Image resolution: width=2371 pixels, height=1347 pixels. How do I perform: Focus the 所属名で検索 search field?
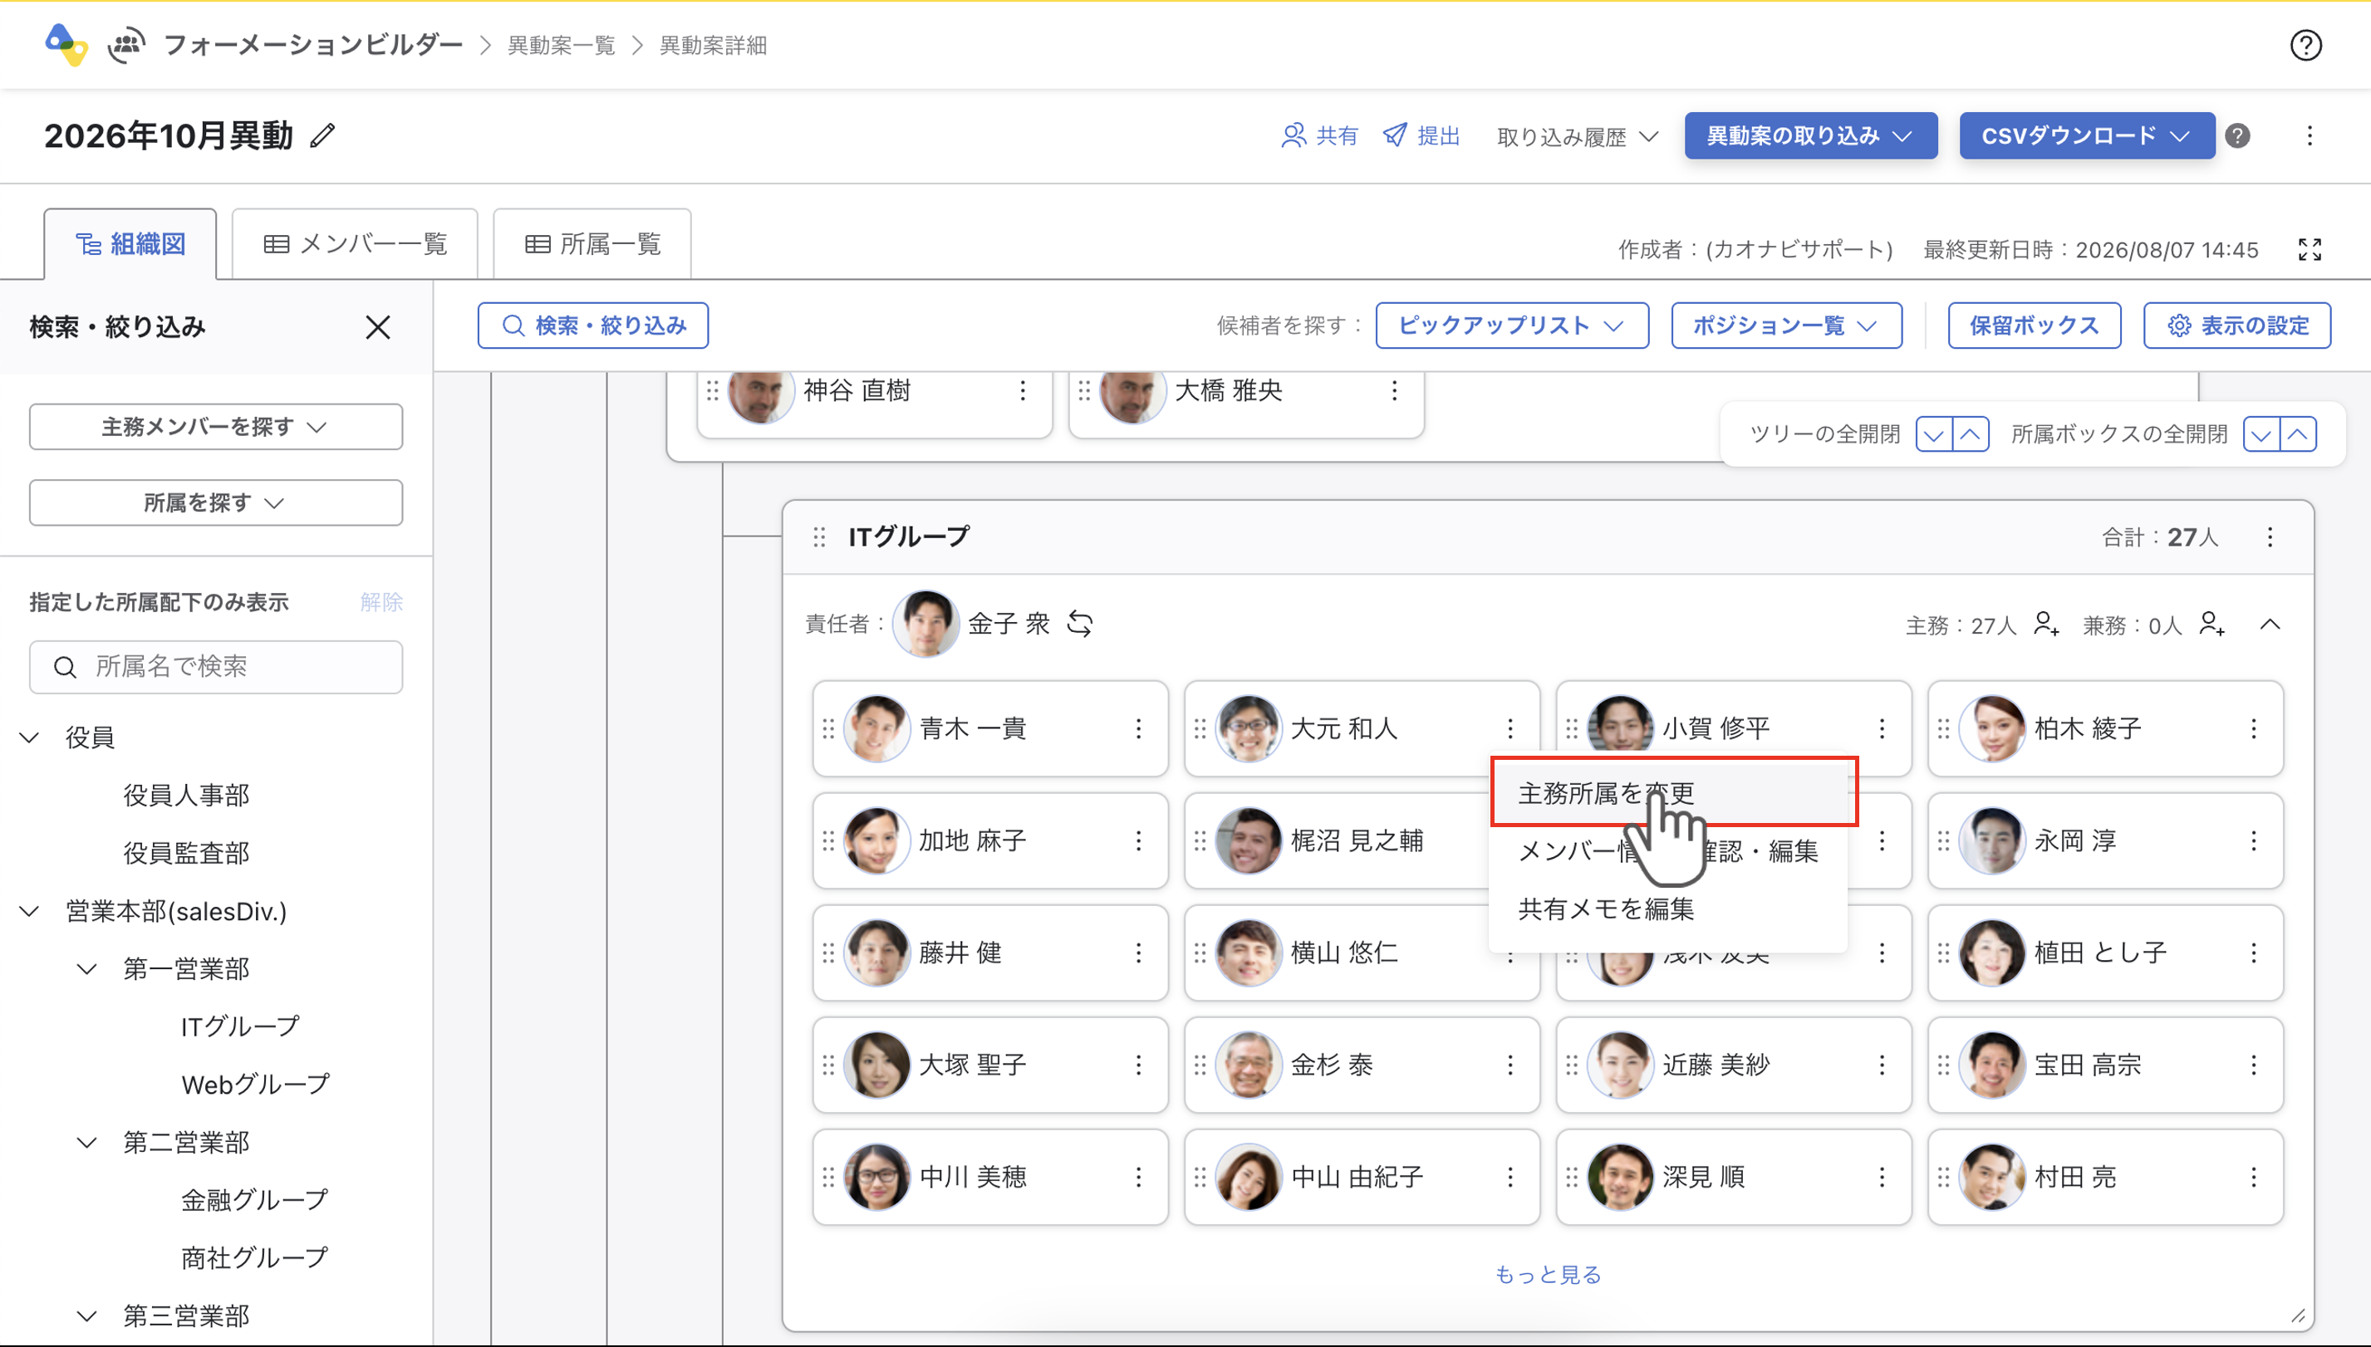click(x=216, y=667)
